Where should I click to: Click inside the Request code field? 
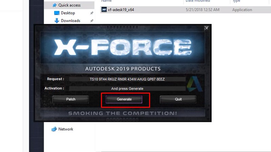pos(127,79)
